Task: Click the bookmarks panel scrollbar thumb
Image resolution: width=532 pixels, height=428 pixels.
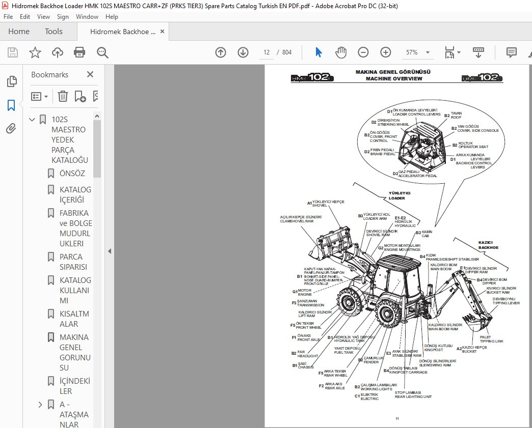Action: [x=97, y=149]
